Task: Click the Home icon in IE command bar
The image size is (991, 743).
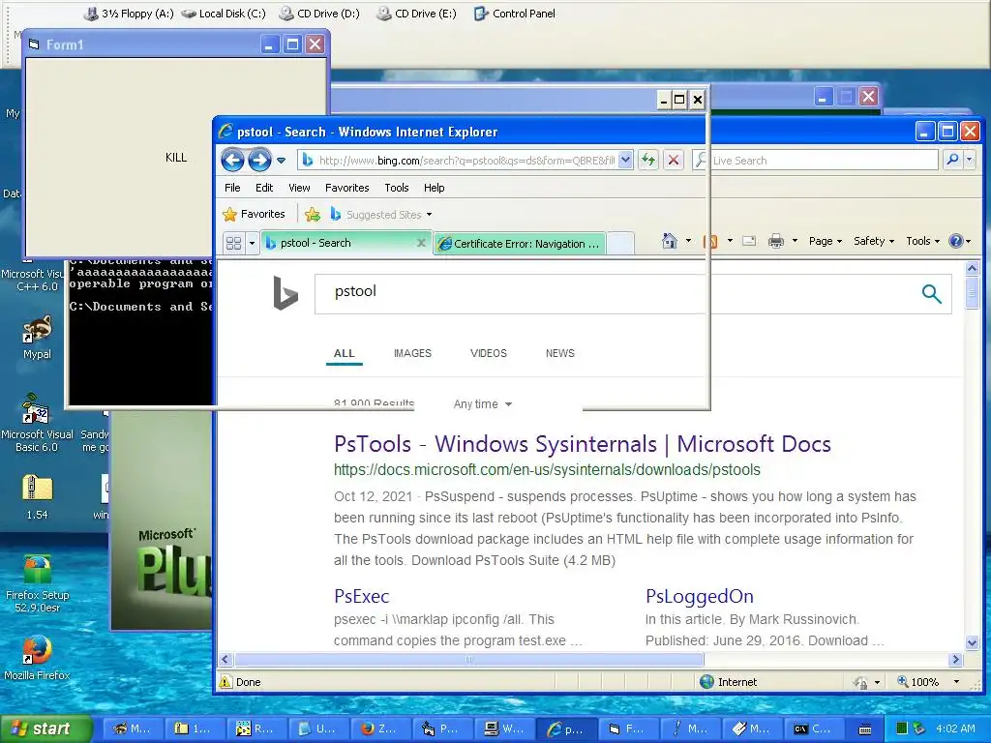Action: [x=670, y=241]
